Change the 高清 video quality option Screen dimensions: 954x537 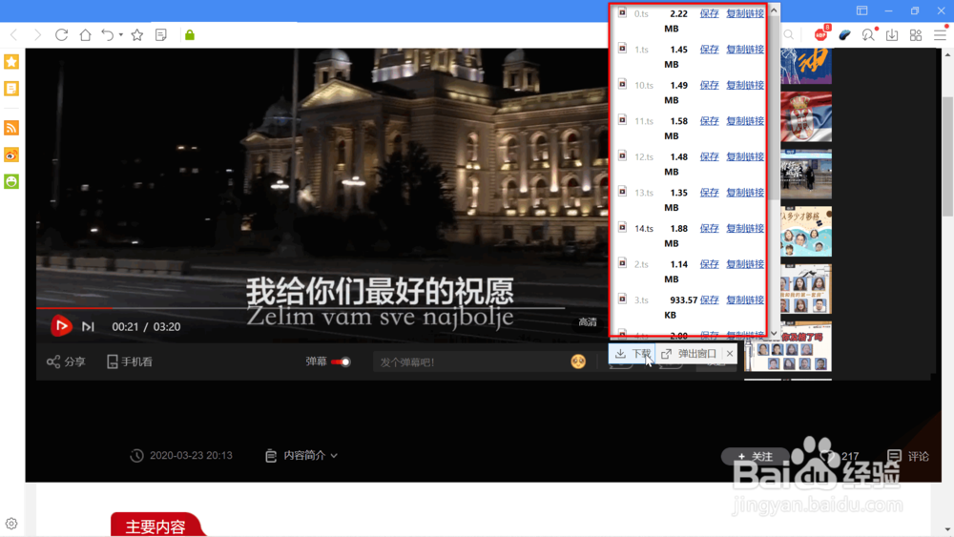tap(587, 322)
